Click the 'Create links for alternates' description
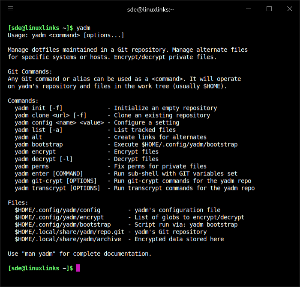The height and width of the screenshot is (287, 300). [x=160, y=137]
